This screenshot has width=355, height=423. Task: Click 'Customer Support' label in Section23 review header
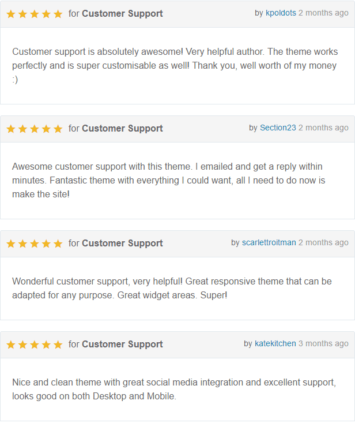click(x=122, y=128)
